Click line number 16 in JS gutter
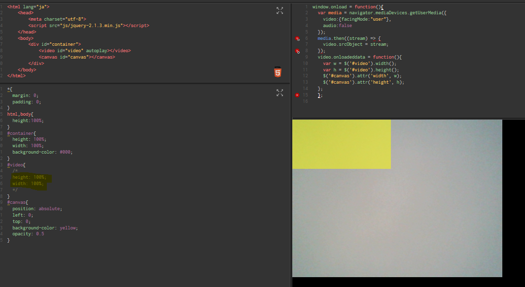 [x=305, y=101]
